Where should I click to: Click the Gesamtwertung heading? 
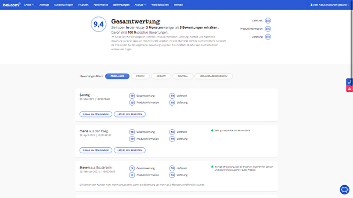click(x=135, y=21)
